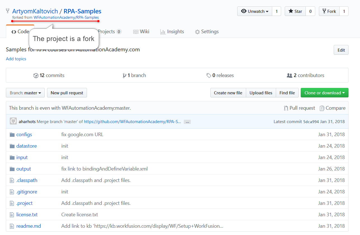Screen dimensions: 360x235
Task: Click the Compare diff icon
Action: tap(322, 108)
